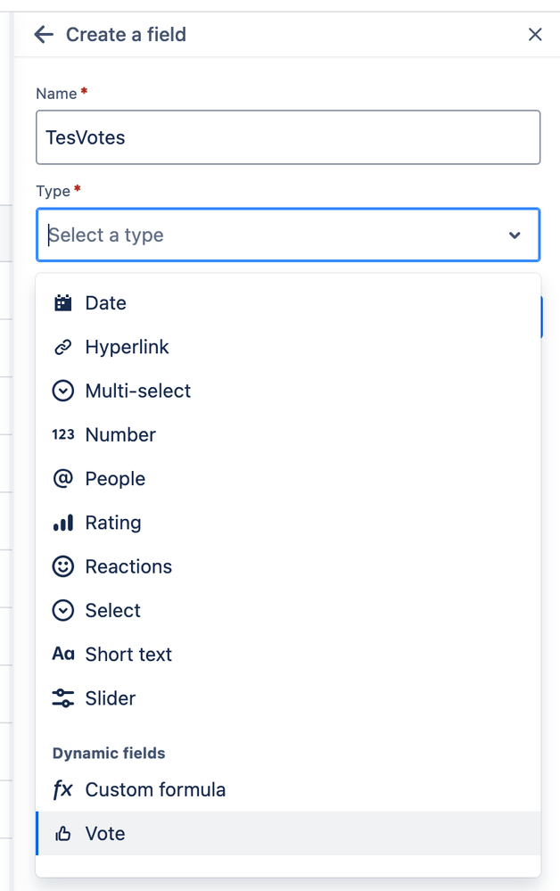Screen dimensions: 560x891
Task: Click the Name input containing TesVotes
Action: point(287,137)
